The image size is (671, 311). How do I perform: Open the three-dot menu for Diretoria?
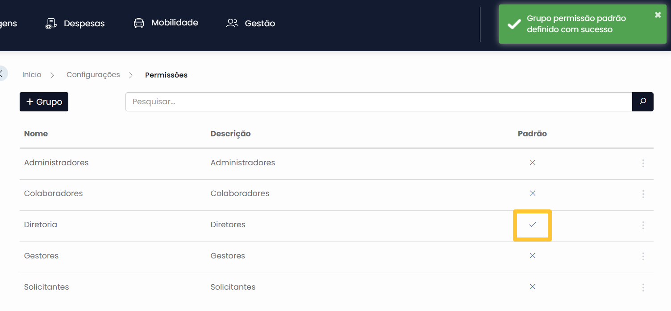tap(643, 225)
